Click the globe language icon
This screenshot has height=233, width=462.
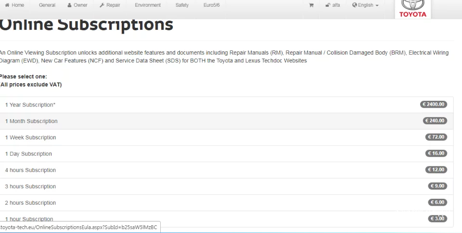355,5
